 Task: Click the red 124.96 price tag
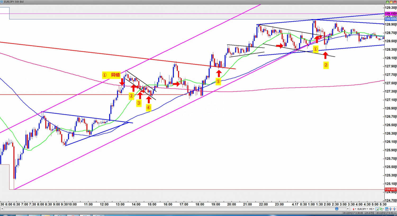pyautogui.click(x=391, y=189)
